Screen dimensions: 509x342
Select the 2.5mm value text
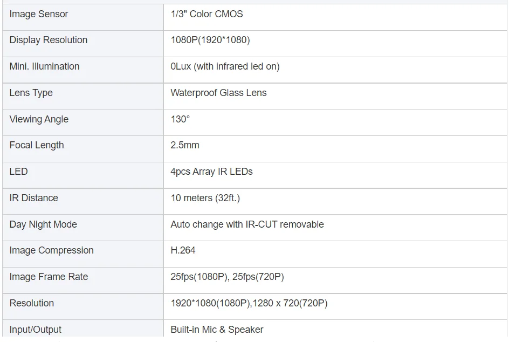coord(185,145)
